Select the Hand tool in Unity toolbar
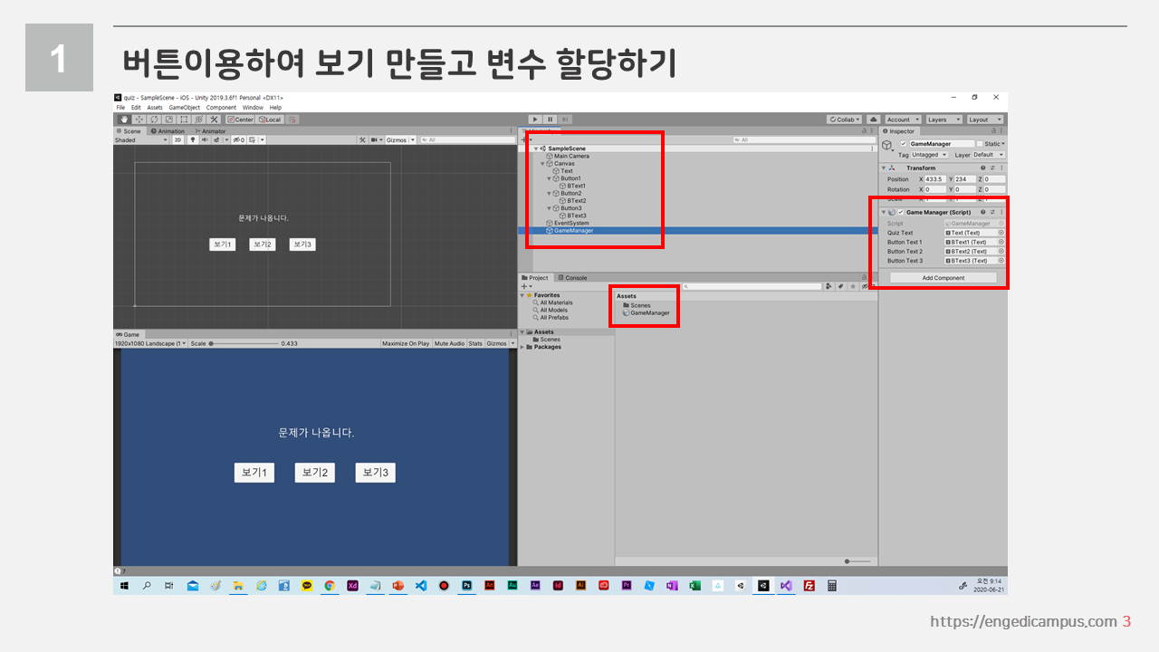 [123, 120]
